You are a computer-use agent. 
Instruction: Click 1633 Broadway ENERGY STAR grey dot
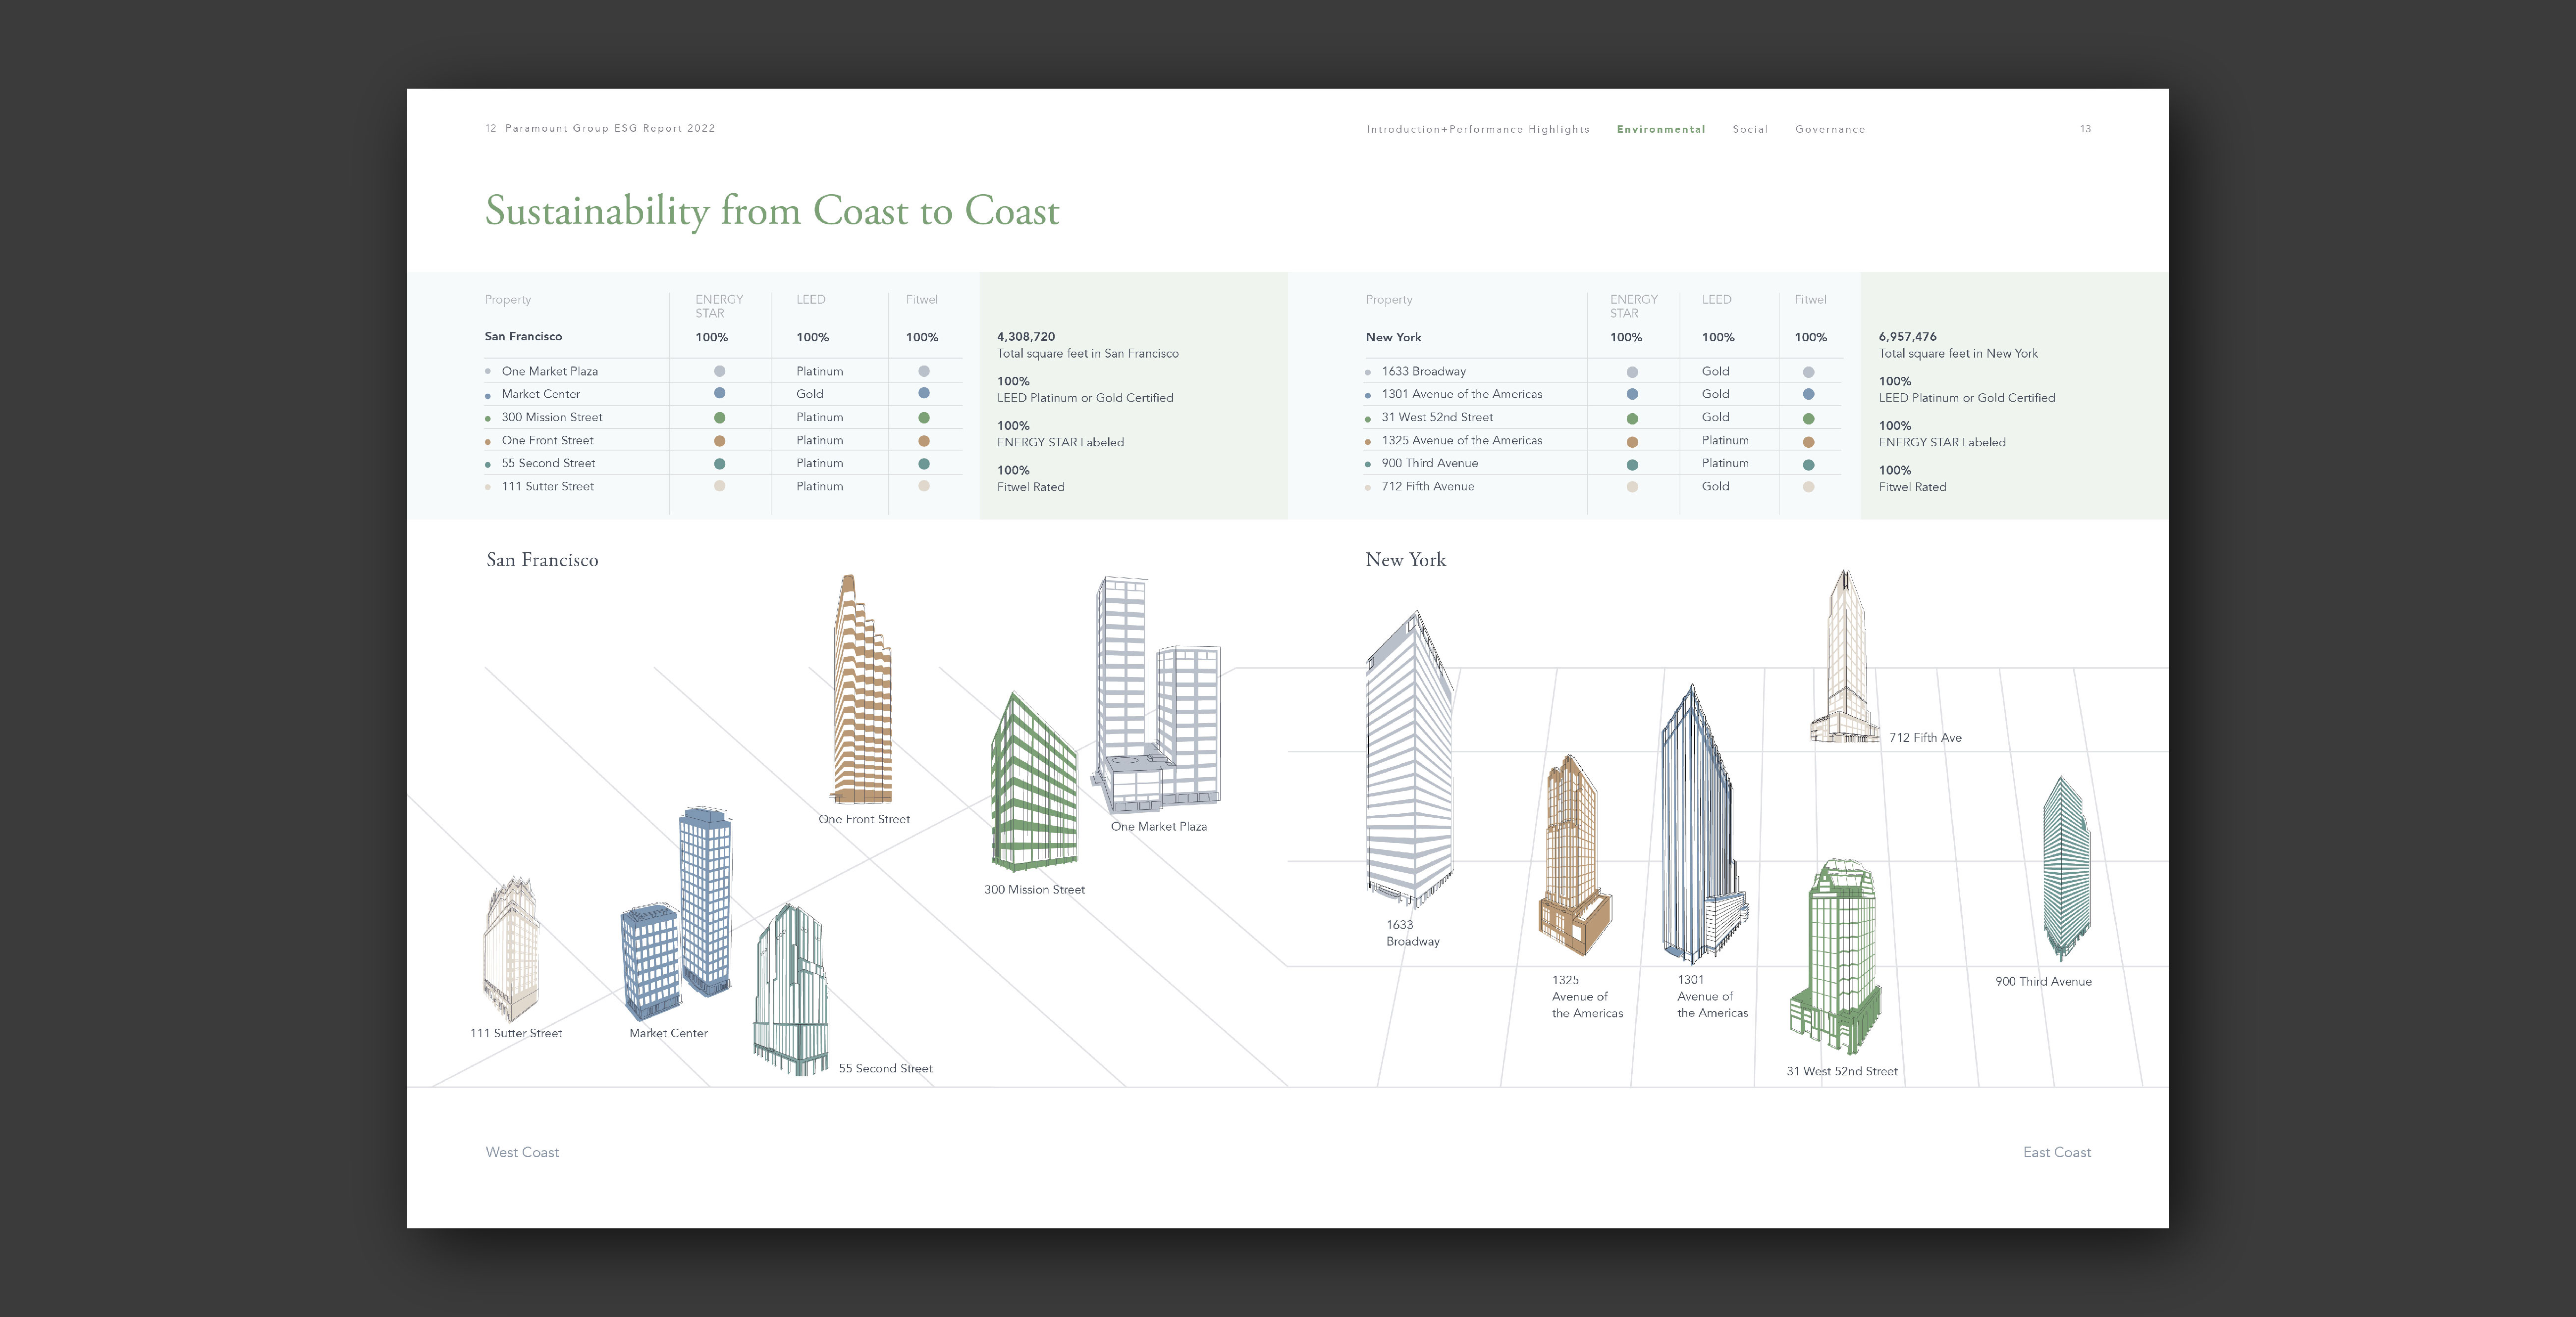point(1632,372)
